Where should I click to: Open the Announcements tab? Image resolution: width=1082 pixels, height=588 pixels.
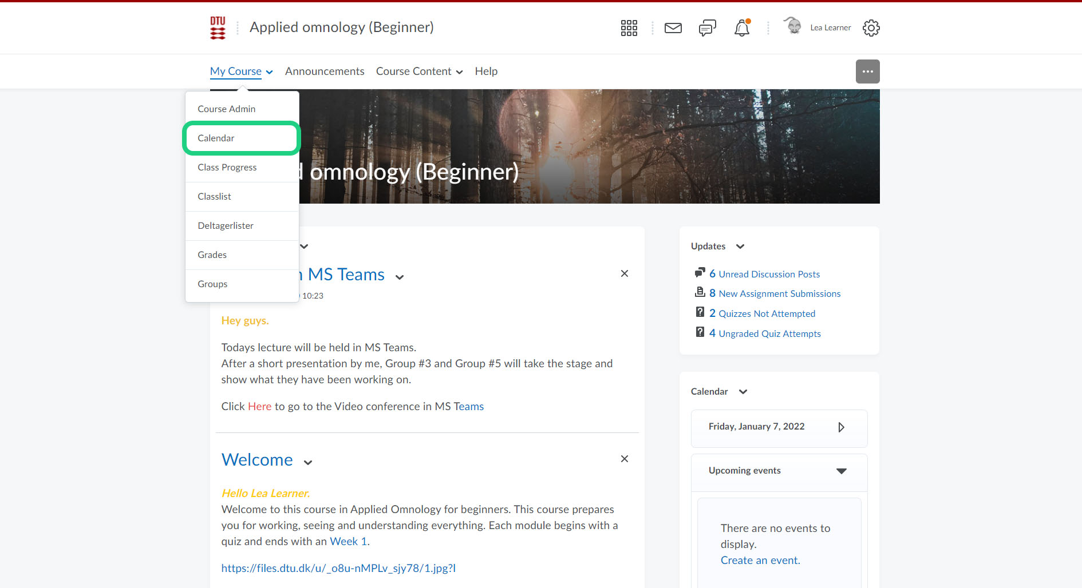coord(325,71)
